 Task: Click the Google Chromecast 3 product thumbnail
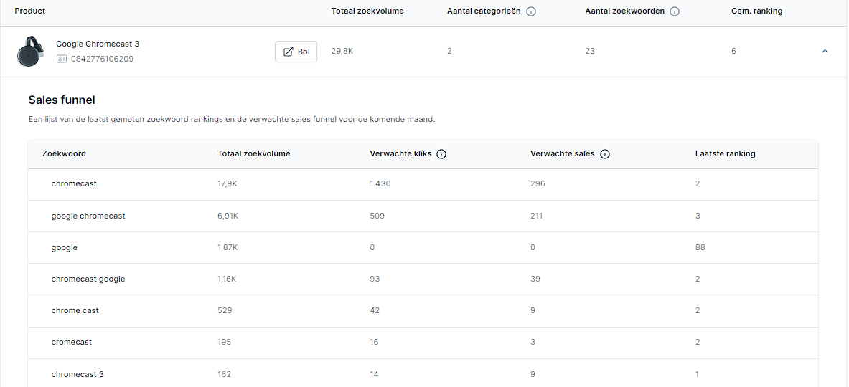point(31,52)
